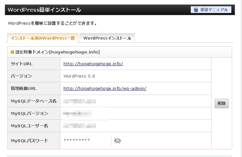Click the MySQLデータベース名 row label
The height and width of the screenshot is (157, 242).
click(34, 101)
